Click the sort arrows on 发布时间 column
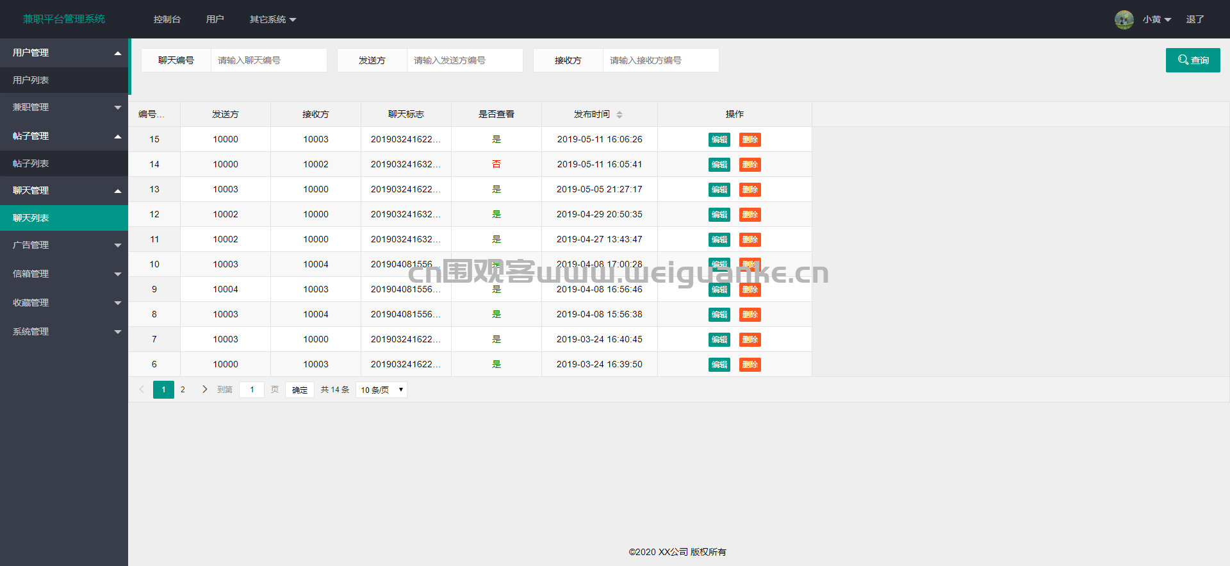 coord(619,115)
